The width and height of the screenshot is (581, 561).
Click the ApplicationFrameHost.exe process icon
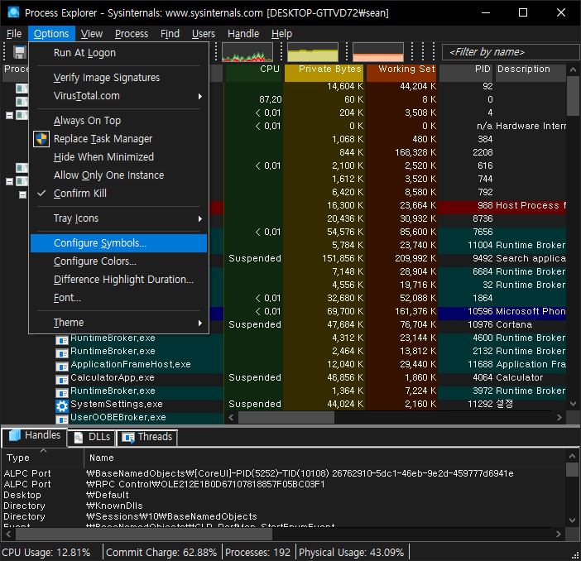pos(62,366)
